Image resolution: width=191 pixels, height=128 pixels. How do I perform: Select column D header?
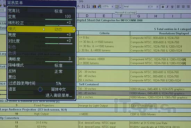point(87,16)
